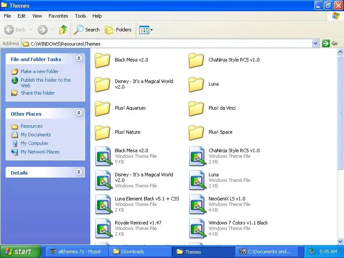Screen dimensions: 344x258
Task: Click the Plus! da Vinci folder name
Action: click(222, 108)
